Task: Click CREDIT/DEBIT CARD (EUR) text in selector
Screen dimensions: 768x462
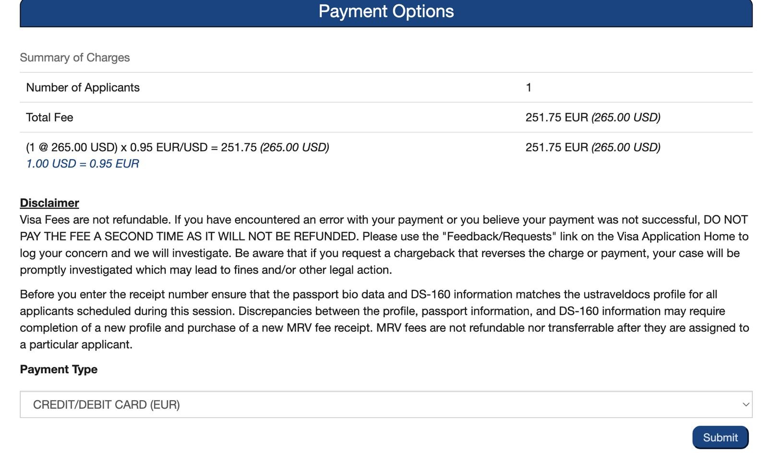Action: (107, 405)
